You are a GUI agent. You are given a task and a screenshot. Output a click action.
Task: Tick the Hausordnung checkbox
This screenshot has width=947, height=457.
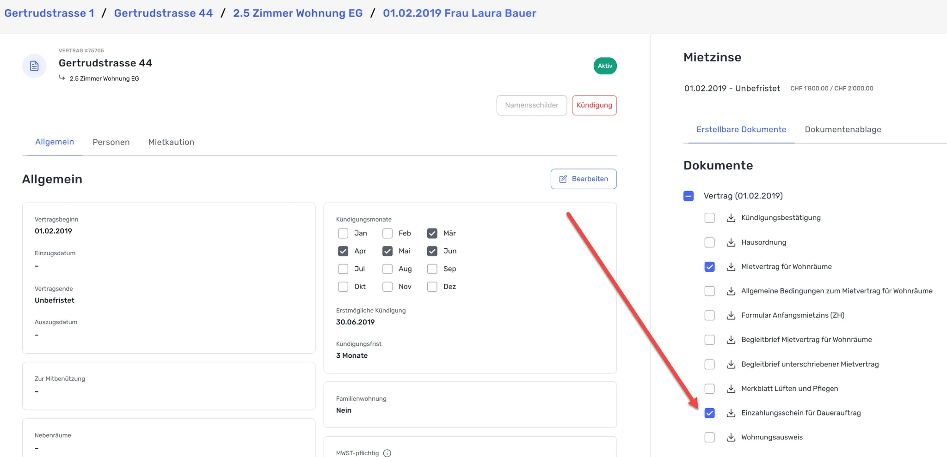pos(709,242)
